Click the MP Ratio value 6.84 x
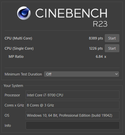 coord(101,57)
